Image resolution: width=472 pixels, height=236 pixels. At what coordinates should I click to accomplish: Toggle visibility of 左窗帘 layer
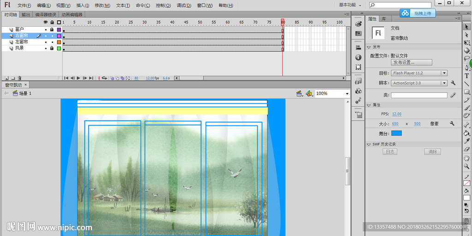click(x=46, y=42)
